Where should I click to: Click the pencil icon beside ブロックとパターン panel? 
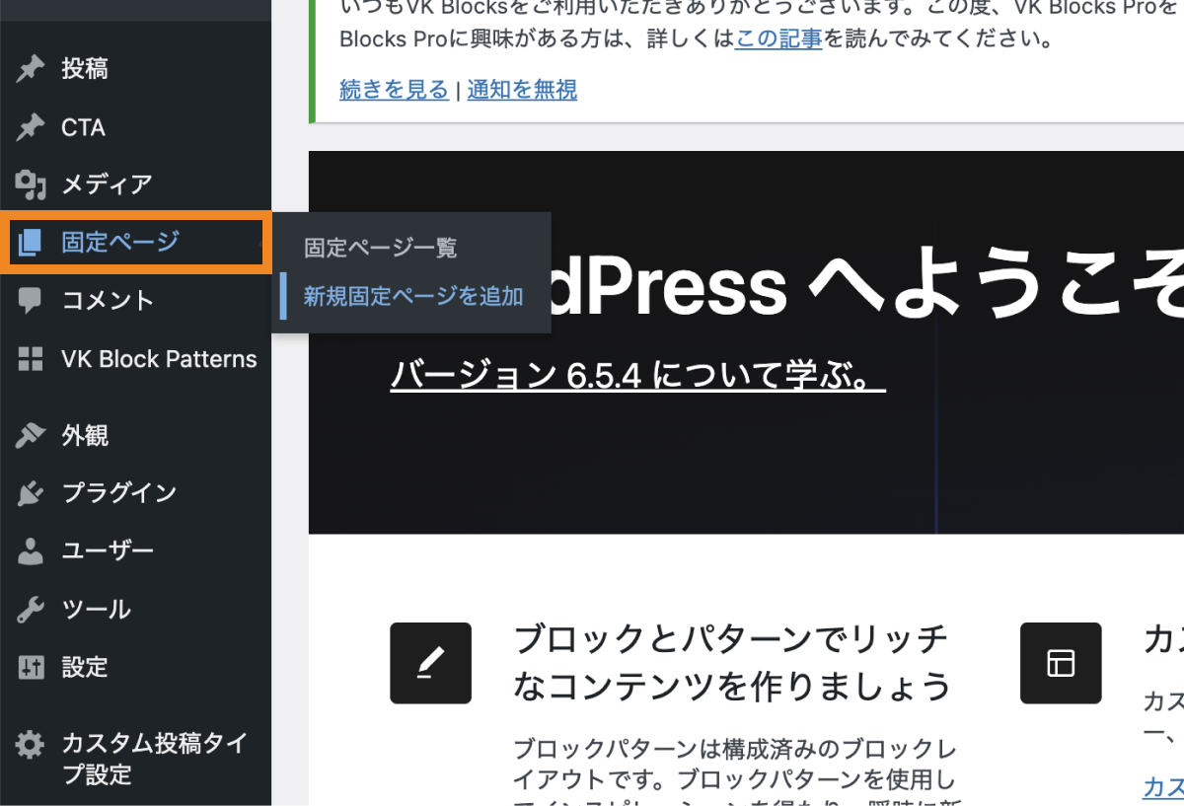[x=430, y=663]
